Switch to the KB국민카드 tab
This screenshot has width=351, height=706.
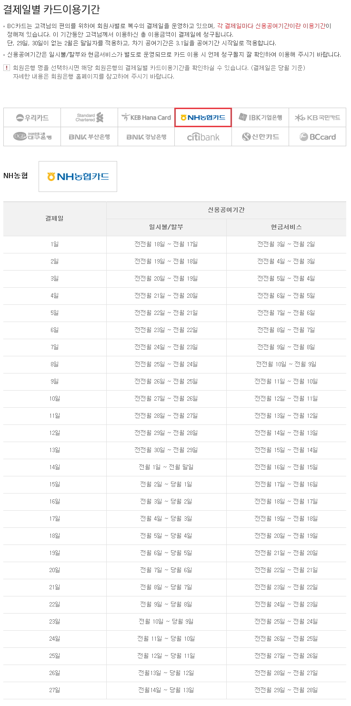pos(318,118)
